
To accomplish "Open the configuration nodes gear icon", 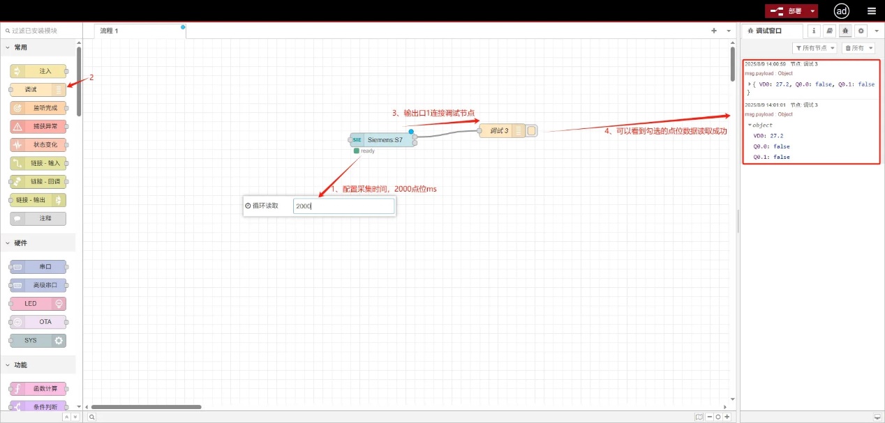I will tap(861, 31).
